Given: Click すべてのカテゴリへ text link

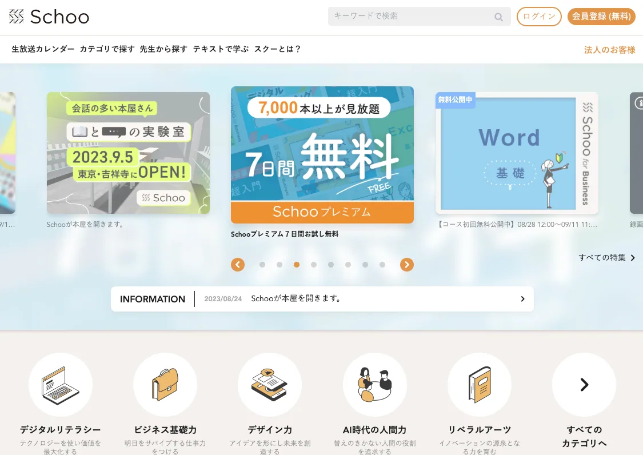Looking at the screenshot, I should (x=584, y=436).
